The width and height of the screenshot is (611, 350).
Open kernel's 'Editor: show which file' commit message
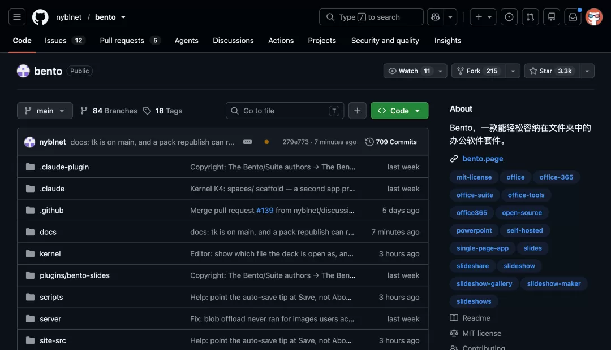click(272, 253)
